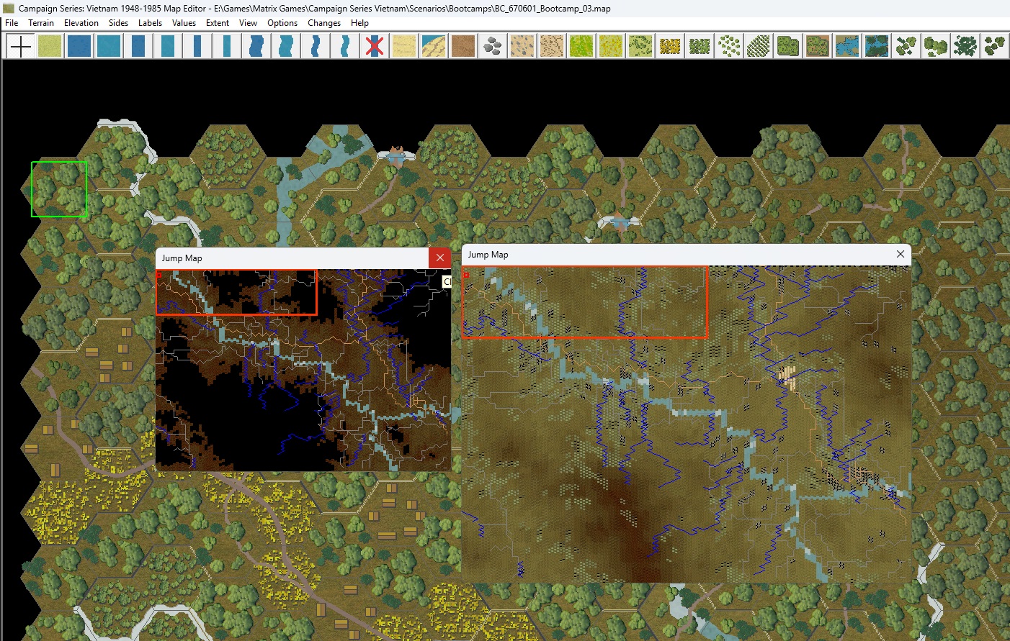
Task: Pick the small tree clusters tile
Action: (906, 46)
